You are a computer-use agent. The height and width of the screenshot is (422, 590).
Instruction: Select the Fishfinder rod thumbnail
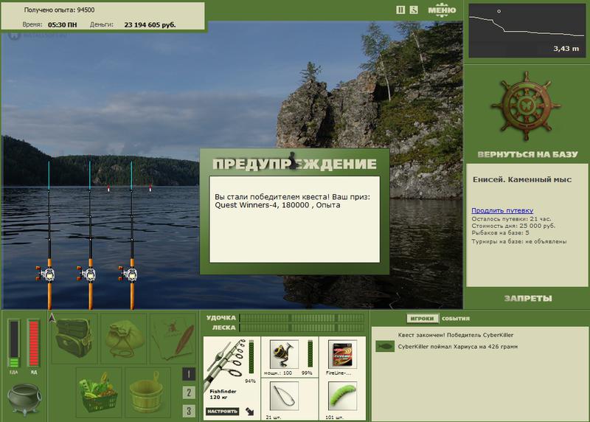click(x=225, y=363)
